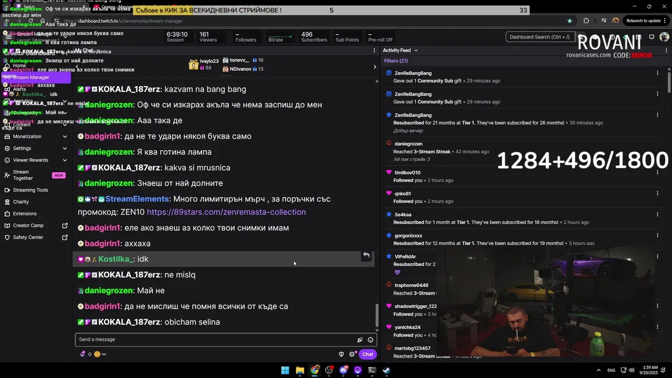Viewport: 672px width, 378px height.
Task: Click the Twitch profile avatar
Action: [664, 37]
